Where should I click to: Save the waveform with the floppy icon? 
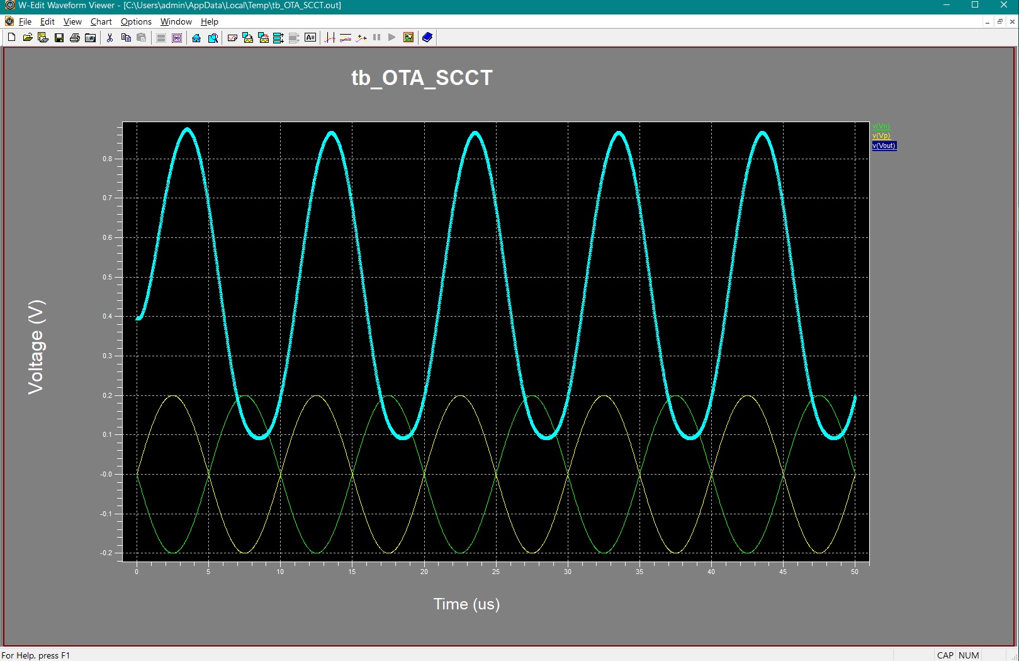tap(59, 38)
